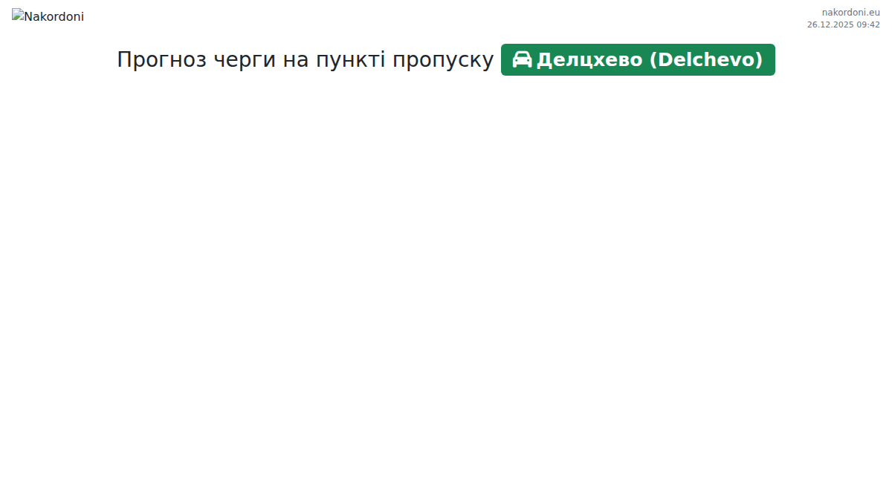Click the car icon in the green badge
Image resolution: width=892 pixels, height=483 pixels.
pos(522,59)
